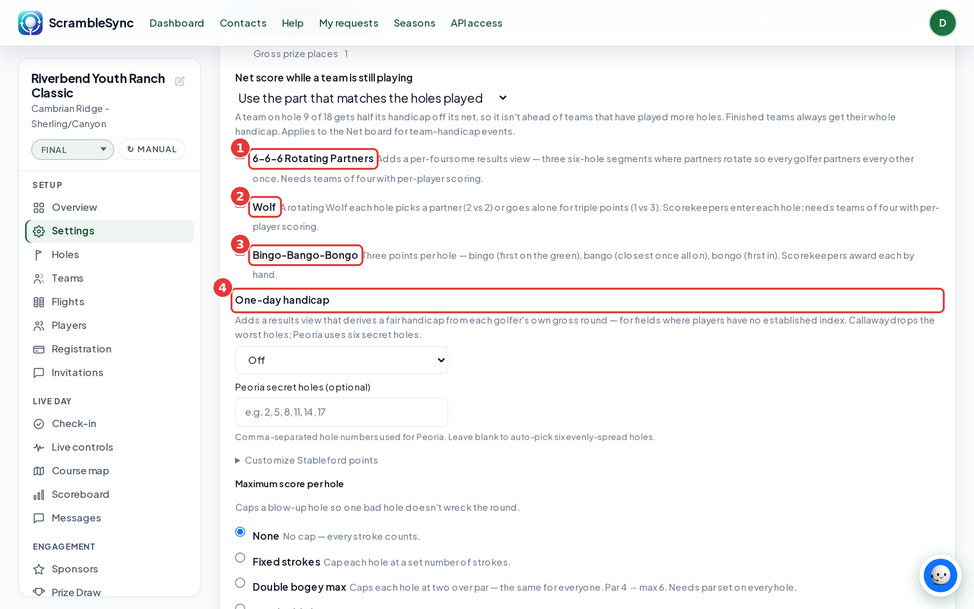Open the API access nav item
Viewport: 974px width, 609px height.
pyautogui.click(x=477, y=23)
